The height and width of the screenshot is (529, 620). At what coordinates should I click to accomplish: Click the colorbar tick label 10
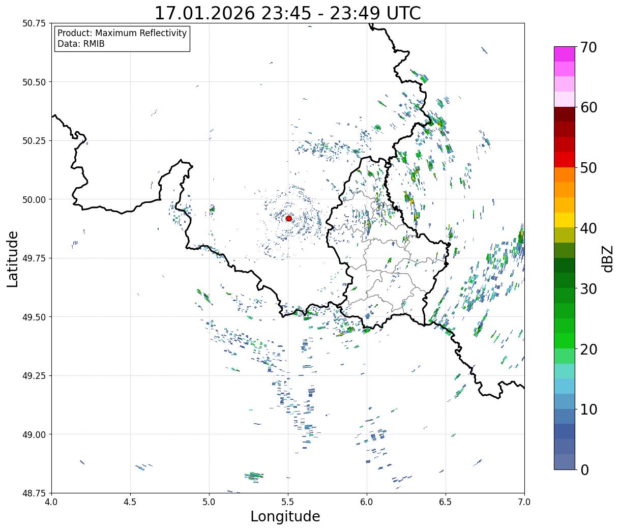click(588, 409)
